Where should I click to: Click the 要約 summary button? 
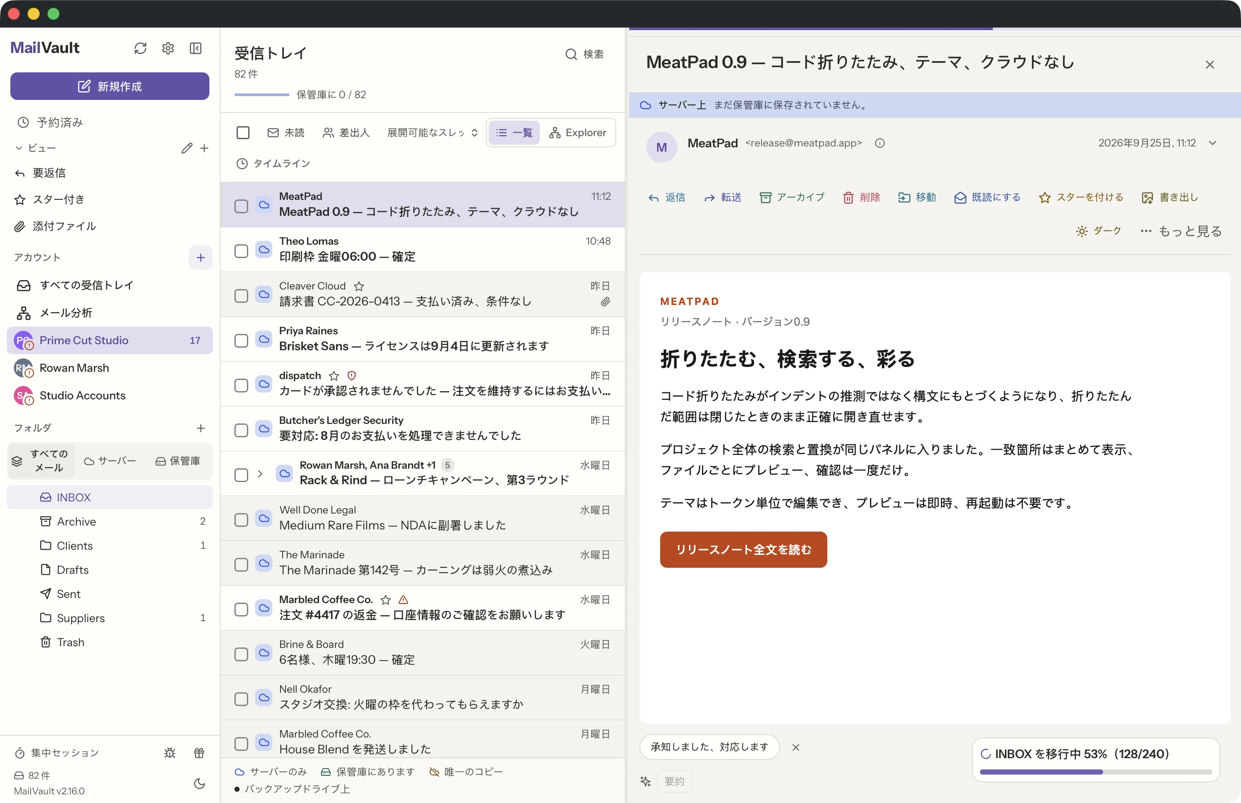pos(674,781)
